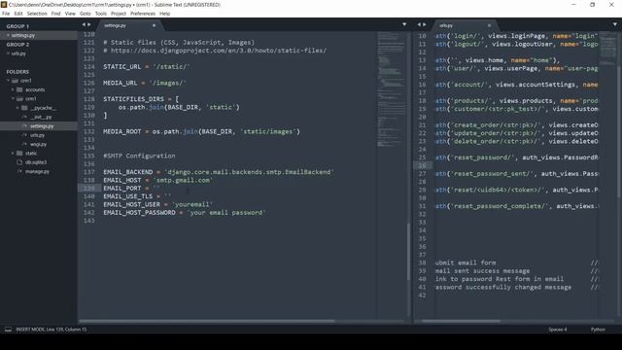The height and width of the screenshot is (350, 622).
Task: Close the urls.py tab with its X
Action: pos(489,25)
